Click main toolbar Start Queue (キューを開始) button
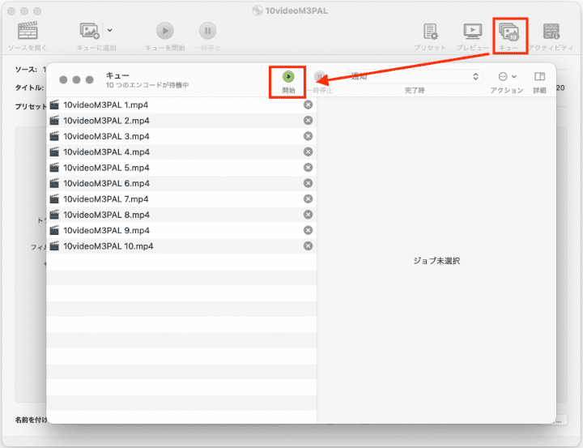 point(164,31)
